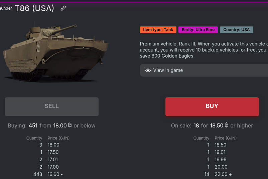Screen dimensions: 268x179
Task: Click the eye icon beside View in game
Action: pyautogui.click(x=148, y=70)
